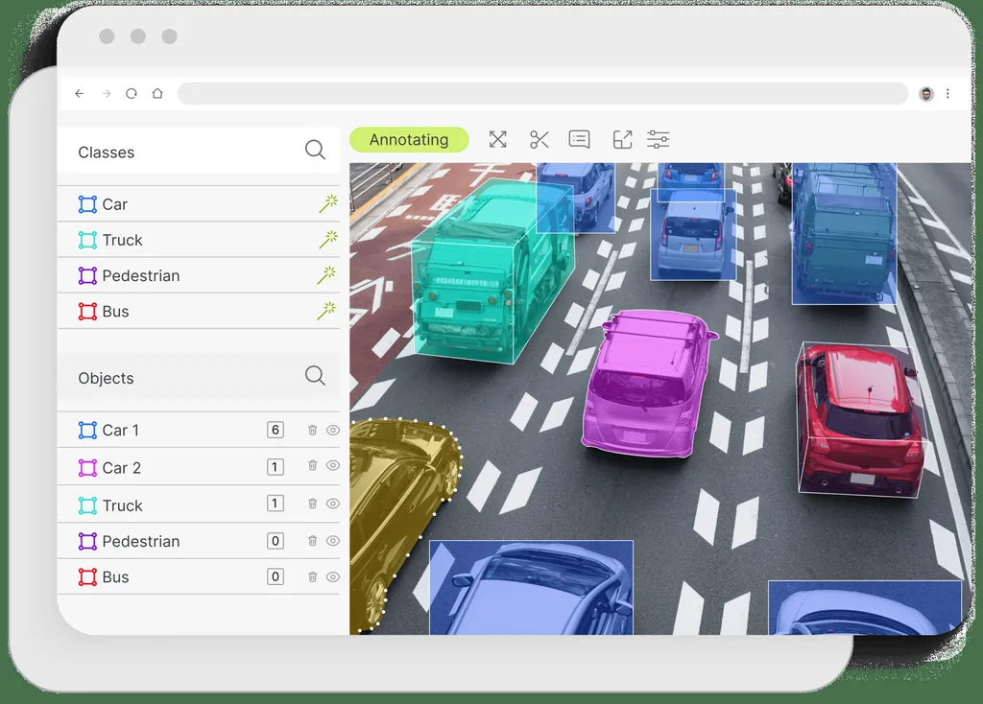Image resolution: width=983 pixels, height=704 pixels.
Task: Select the scissors cut tool
Action: 539,139
